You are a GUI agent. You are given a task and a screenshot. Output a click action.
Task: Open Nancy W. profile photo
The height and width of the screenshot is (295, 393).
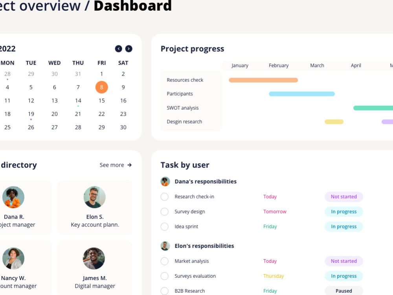pos(13,258)
